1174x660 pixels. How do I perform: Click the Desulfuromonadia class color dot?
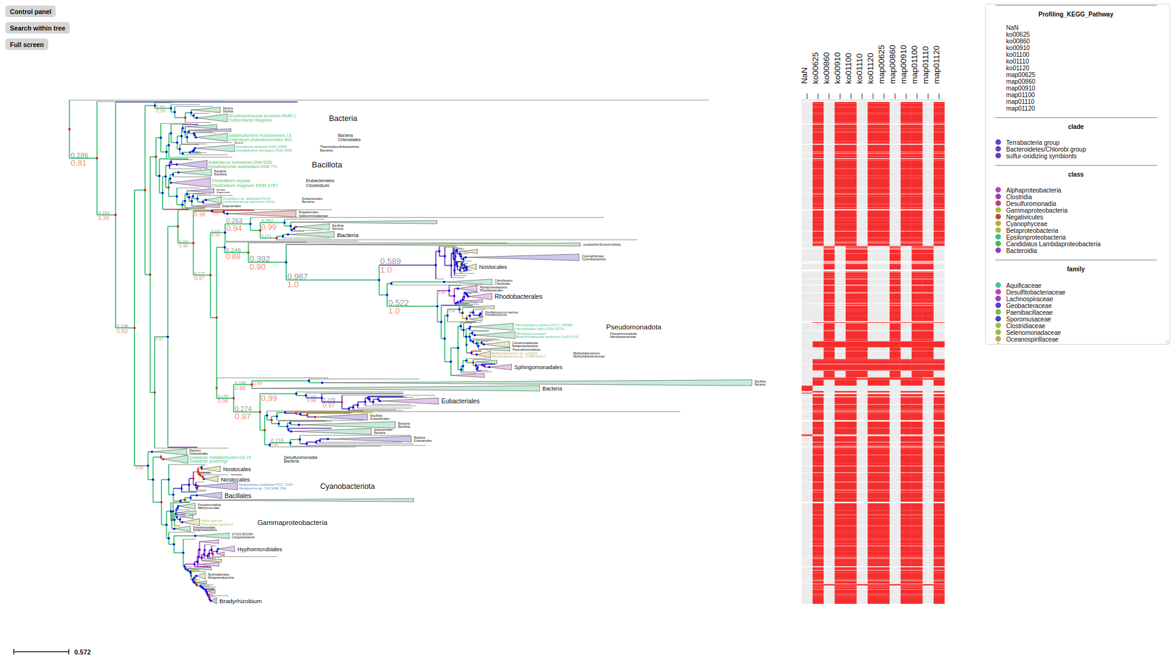(x=999, y=204)
